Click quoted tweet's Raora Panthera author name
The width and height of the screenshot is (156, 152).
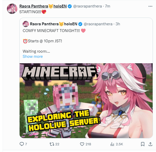(53, 24)
